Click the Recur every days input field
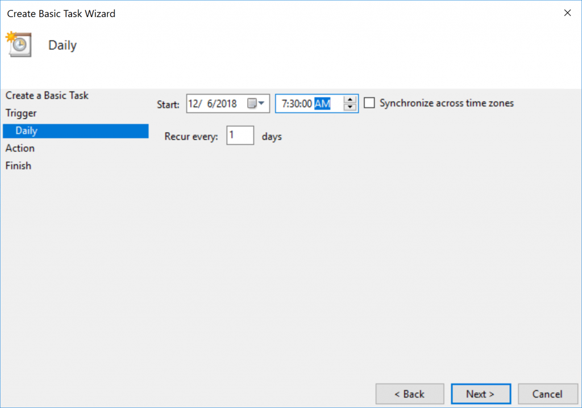The height and width of the screenshot is (408, 582). pyautogui.click(x=240, y=136)
